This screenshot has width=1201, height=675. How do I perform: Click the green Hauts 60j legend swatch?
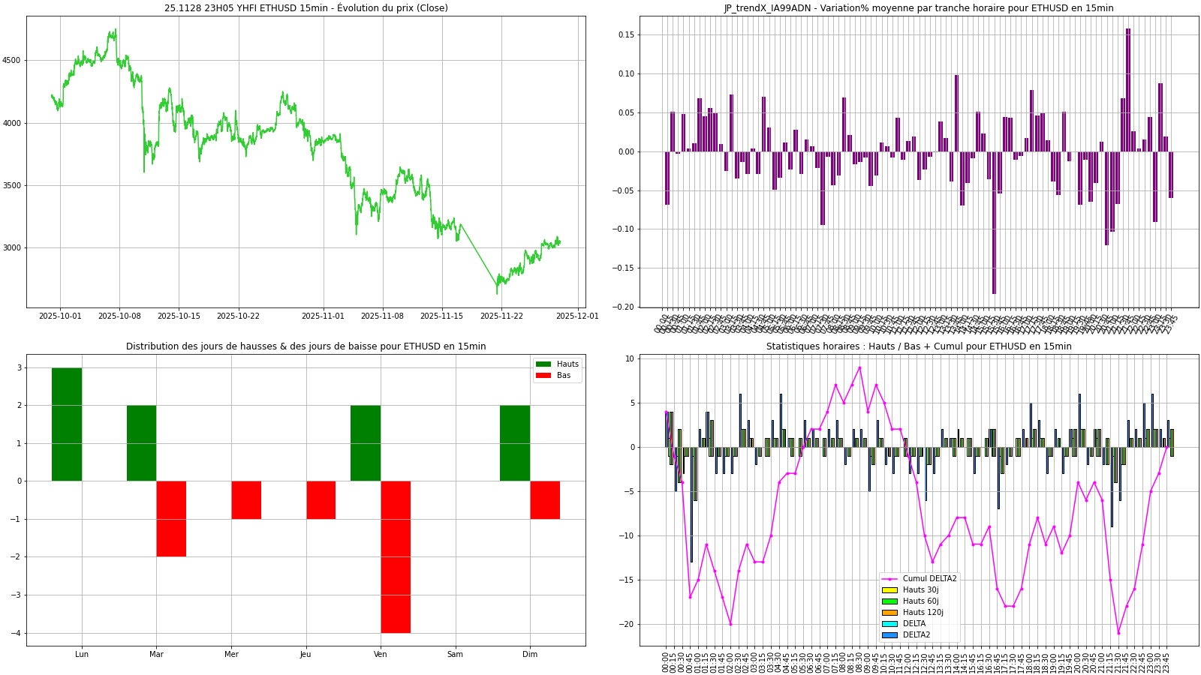pos(889,601)
